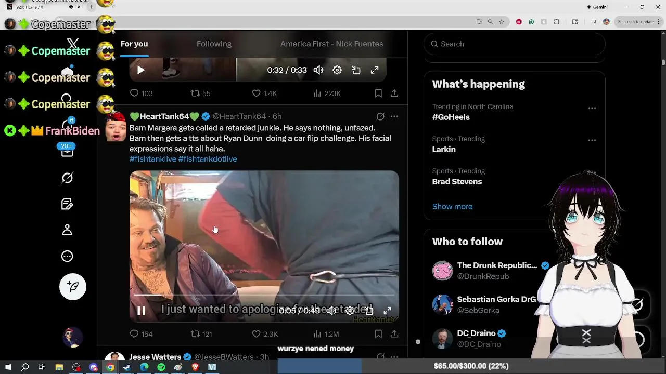Open Steam from the taskbar
Screen dimensions: 666x374
pos(127,367)
